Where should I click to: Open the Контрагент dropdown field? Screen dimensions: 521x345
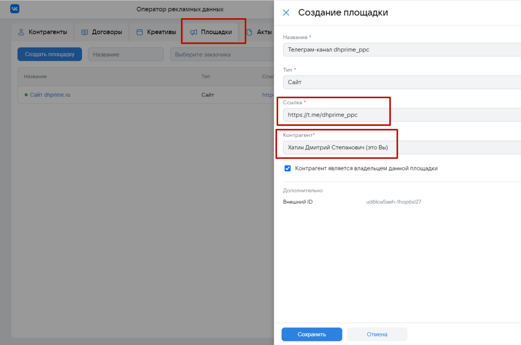[x=401, y=147]
